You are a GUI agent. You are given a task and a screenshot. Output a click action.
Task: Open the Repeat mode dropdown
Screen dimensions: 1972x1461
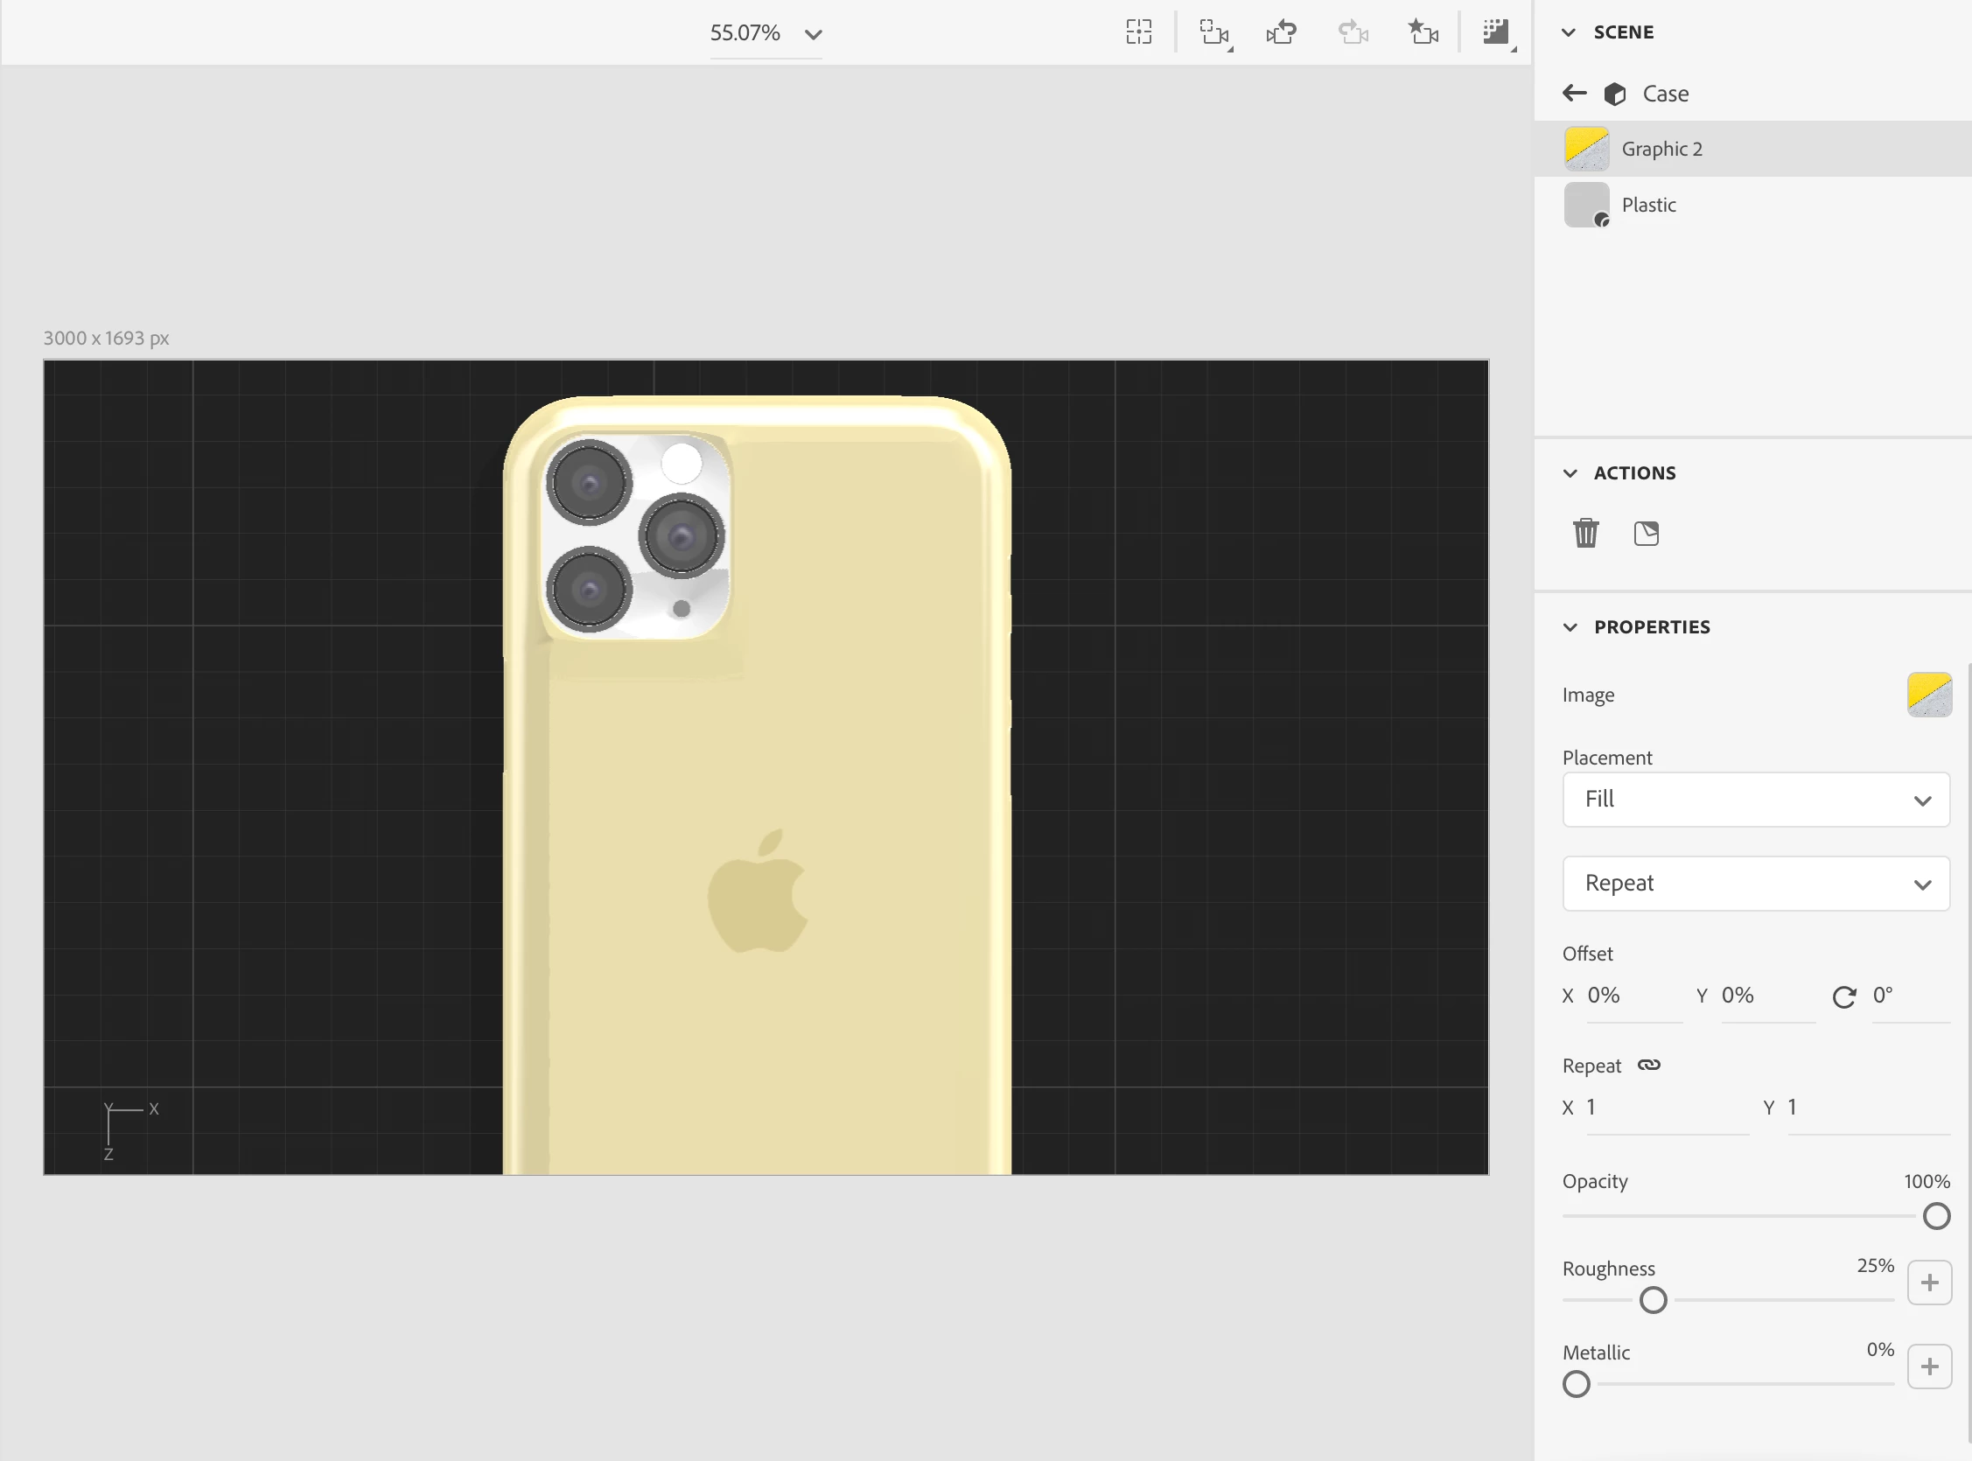[1755, 884]
